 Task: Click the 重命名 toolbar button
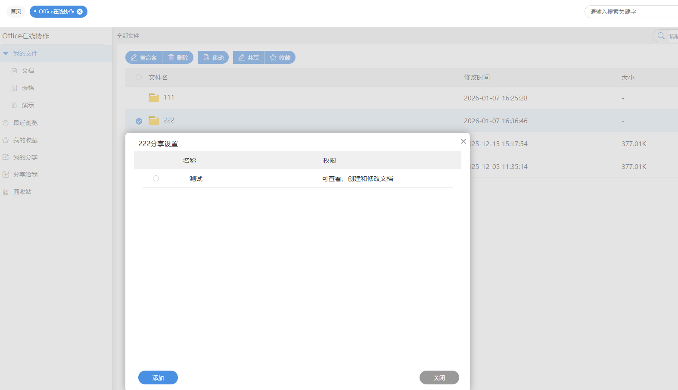144,57
